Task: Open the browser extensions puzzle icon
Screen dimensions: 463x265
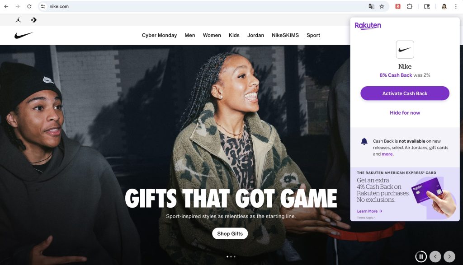Action: 410,6
